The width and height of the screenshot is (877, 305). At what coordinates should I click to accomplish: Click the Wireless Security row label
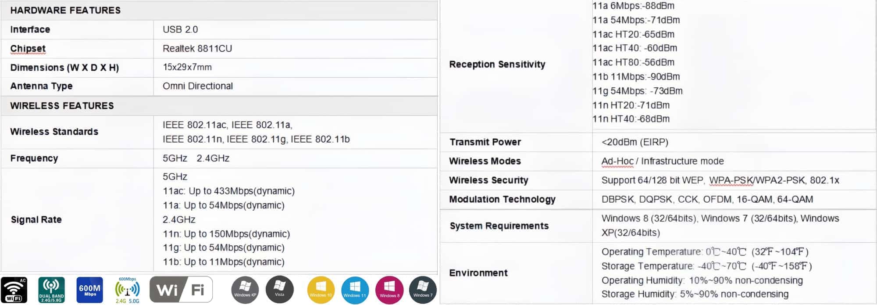click(488, 180)
